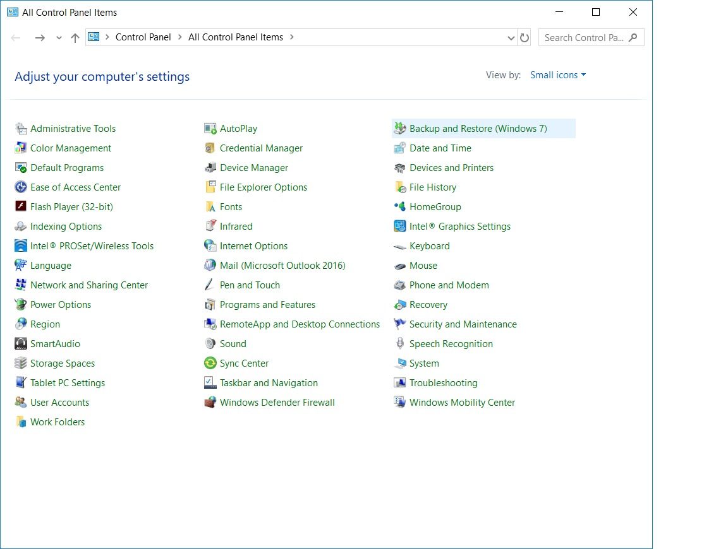Expand chevron after Control Panel breadcrumb
This screenshot has height=549, width=728.
coord(179,37)
